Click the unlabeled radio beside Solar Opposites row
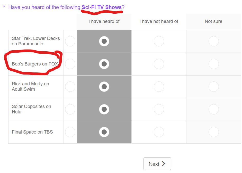This screenshot has height=173, width=242. [x=70, y=109]
